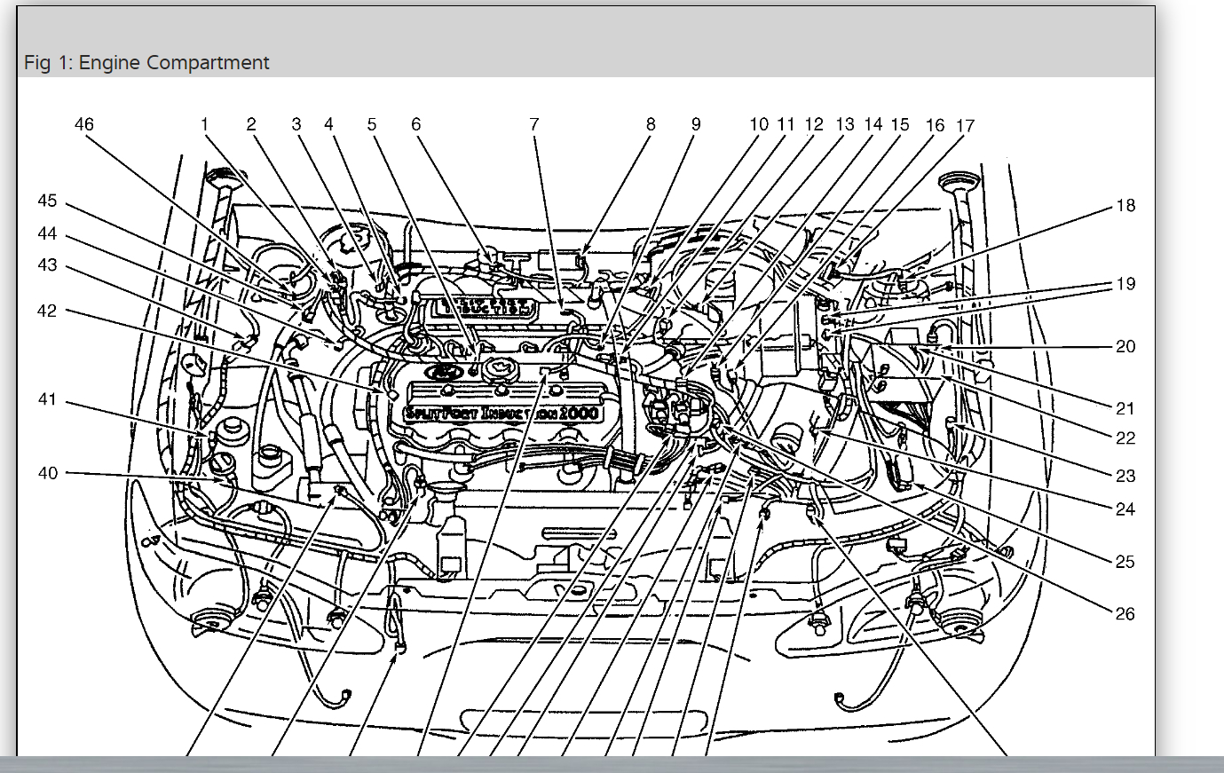
Task: Click the gray bar along bottom edge
Action: [612, 765]
